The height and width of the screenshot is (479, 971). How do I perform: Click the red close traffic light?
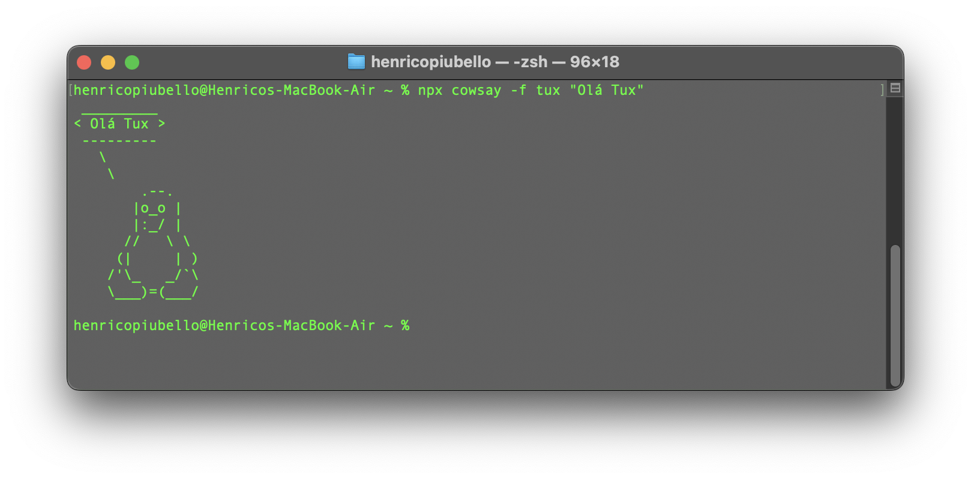(84, 62)
